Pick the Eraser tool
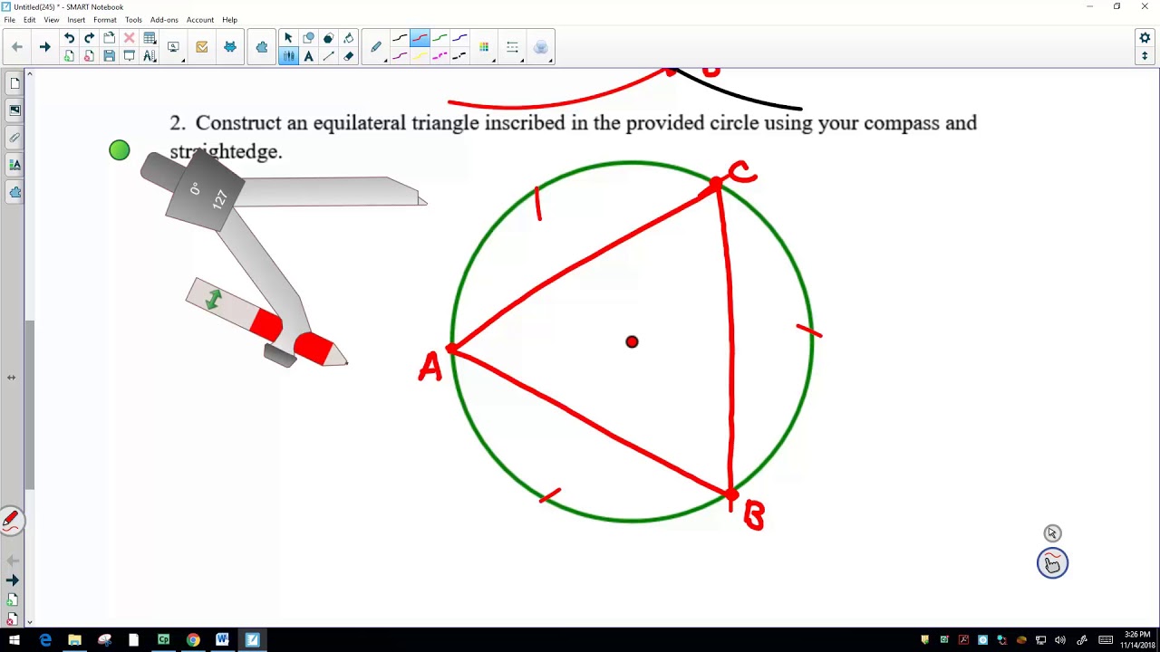 (348, 56)
